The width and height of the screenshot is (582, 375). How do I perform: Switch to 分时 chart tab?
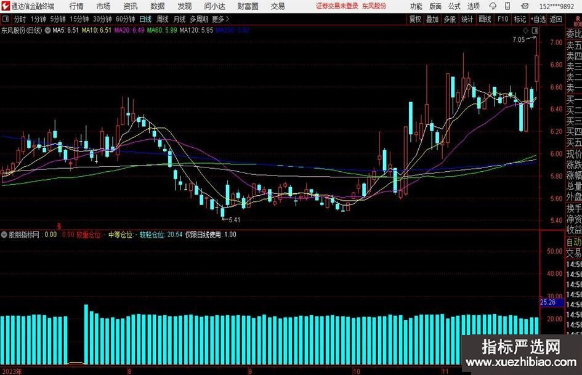coord(20,19)
